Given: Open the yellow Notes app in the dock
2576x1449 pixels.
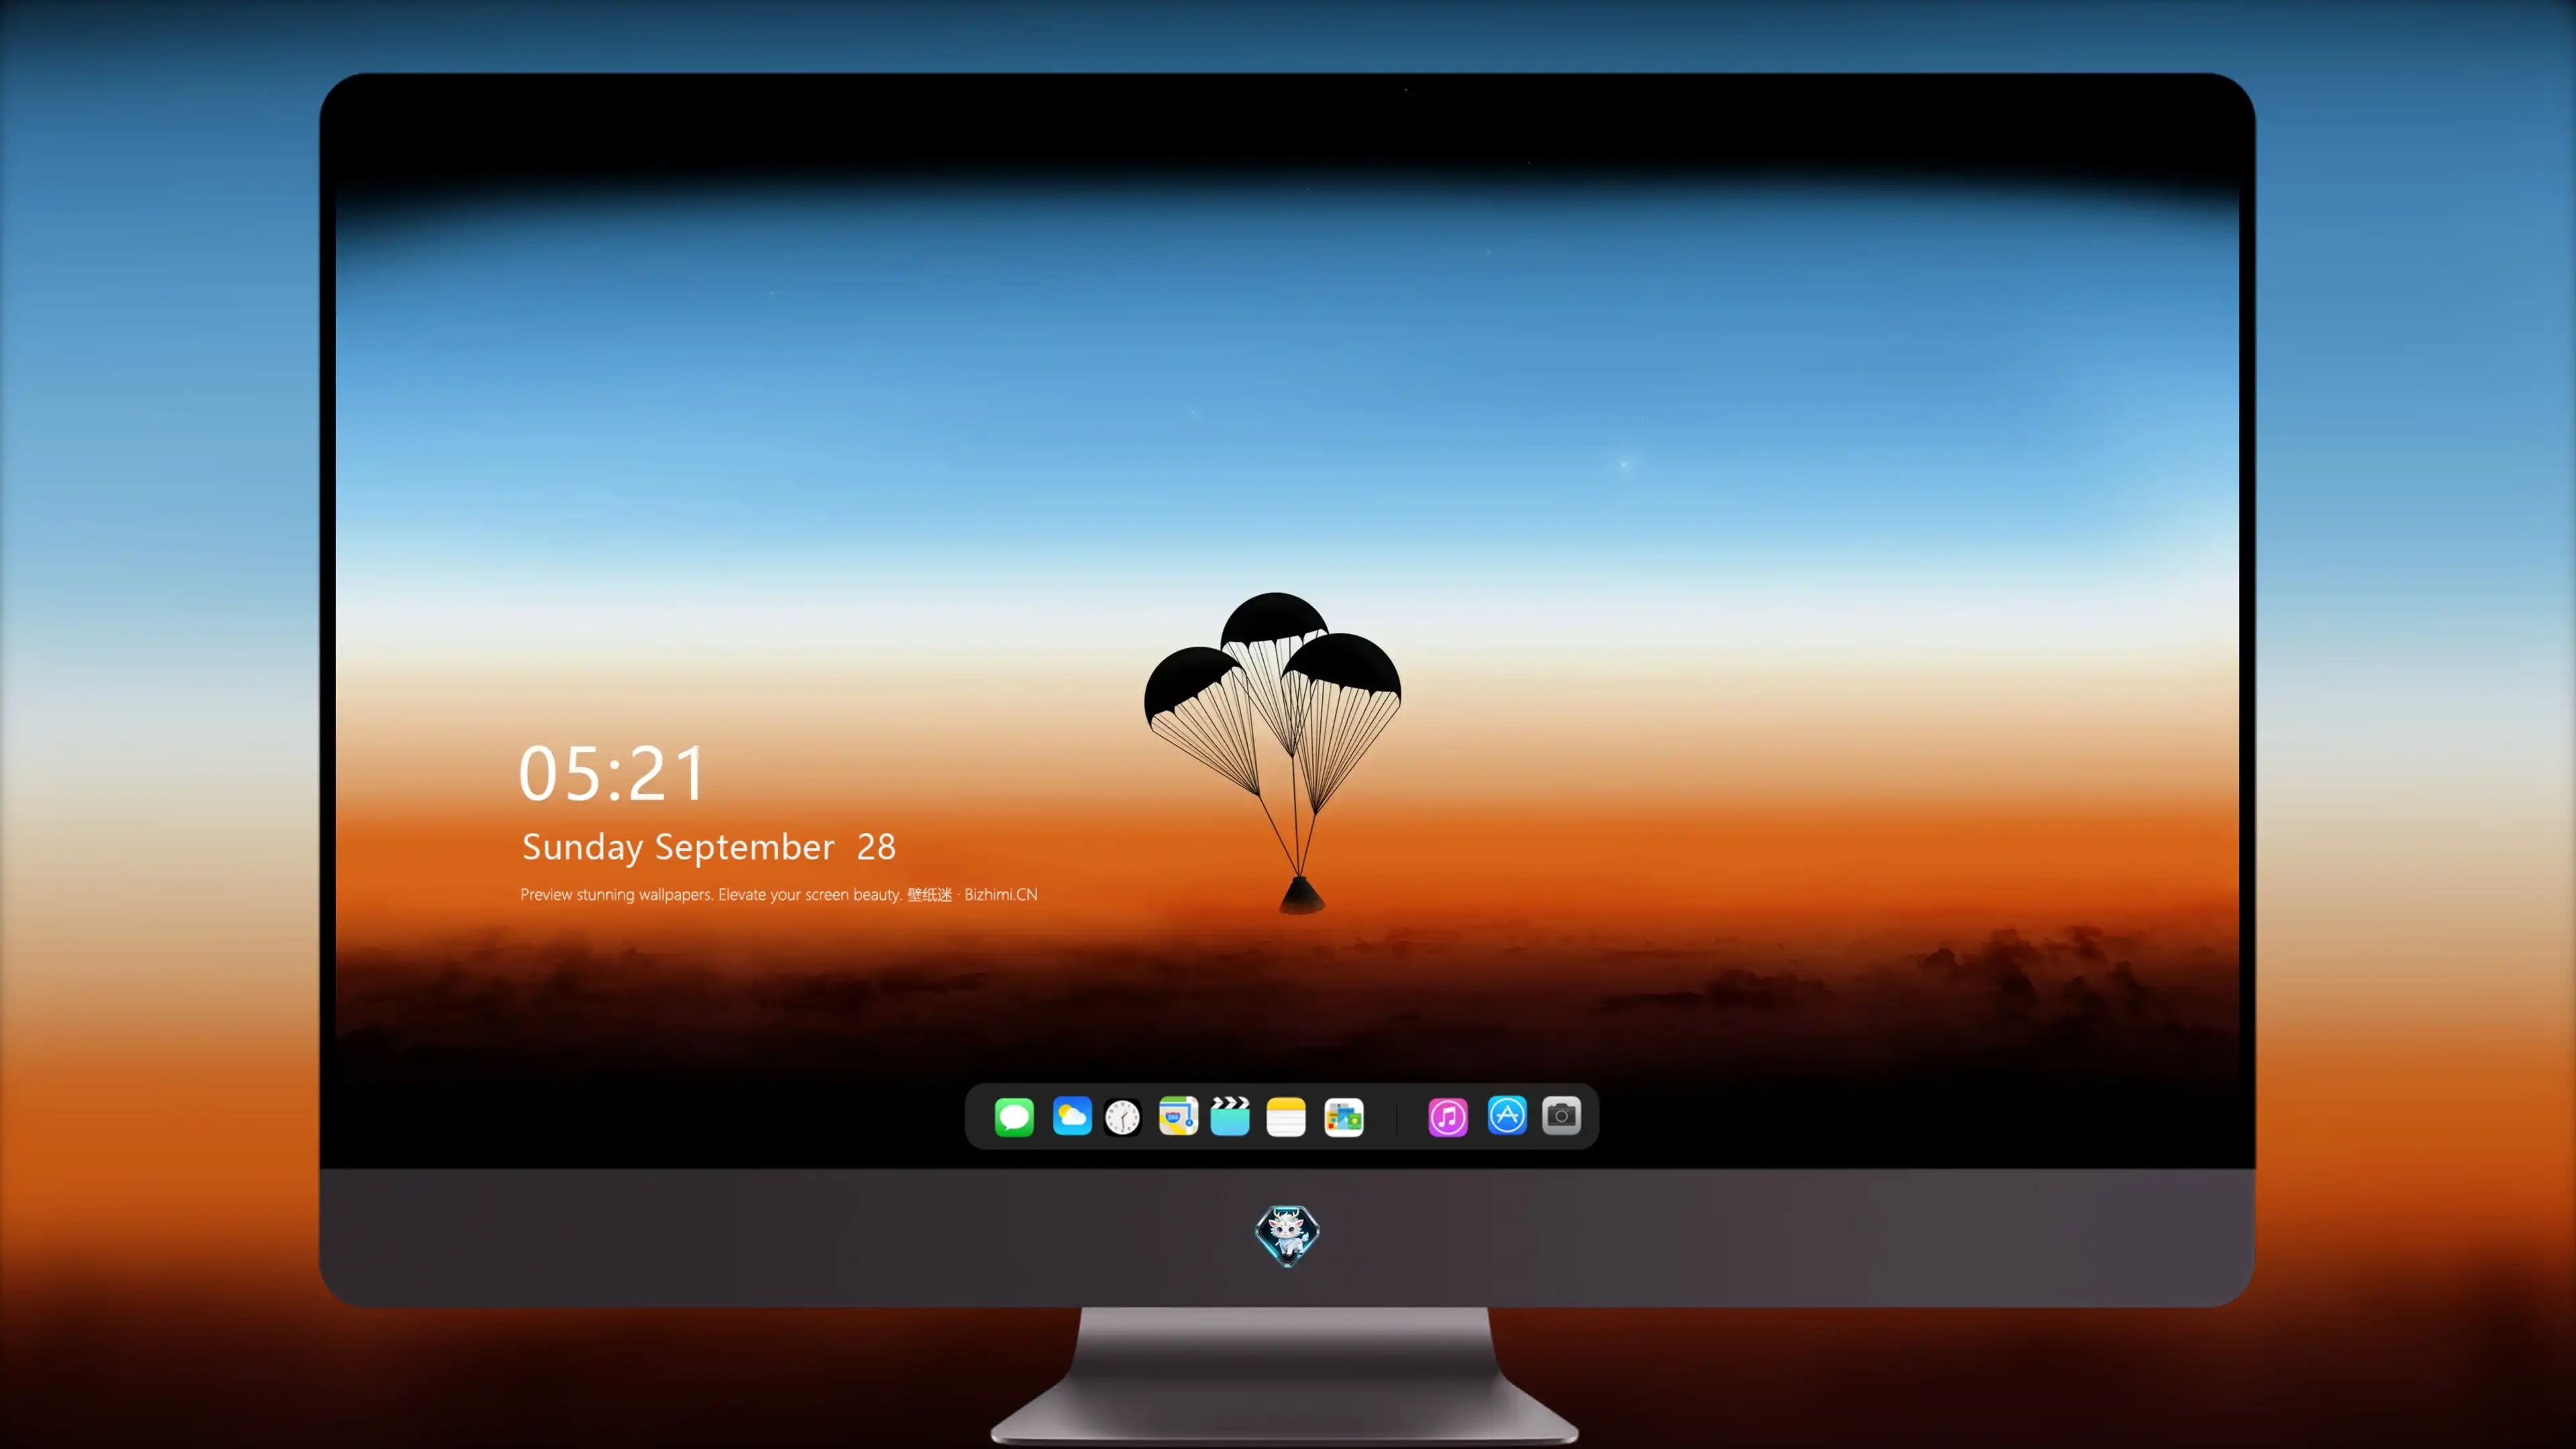Looking at the screenshot, I should pos(1286,1116).
